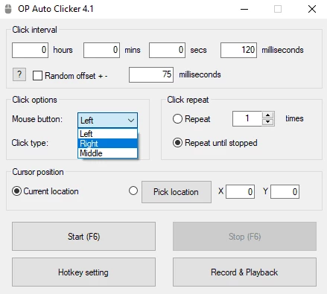Focus the Y coordinate field
The image size is (327, 294).
285,191
